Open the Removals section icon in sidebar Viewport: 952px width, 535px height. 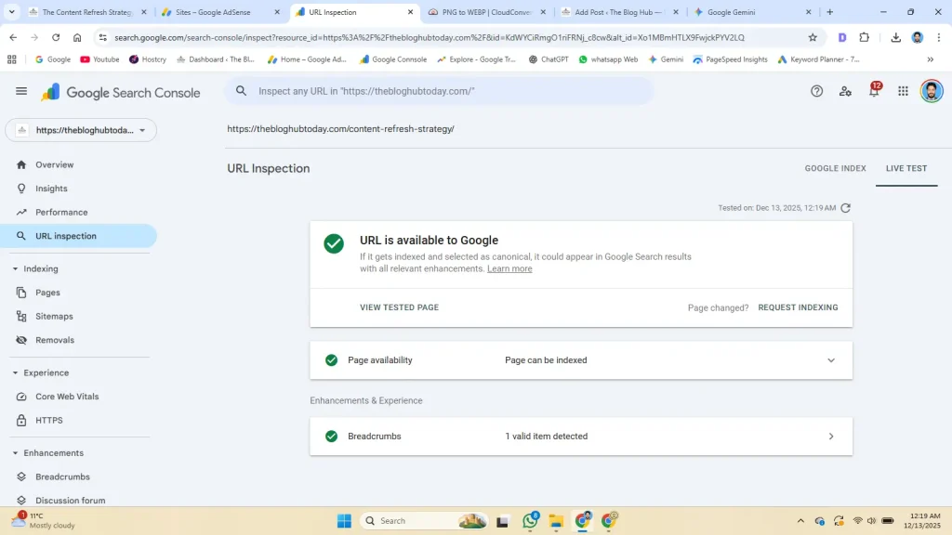[x=23, y=340]
